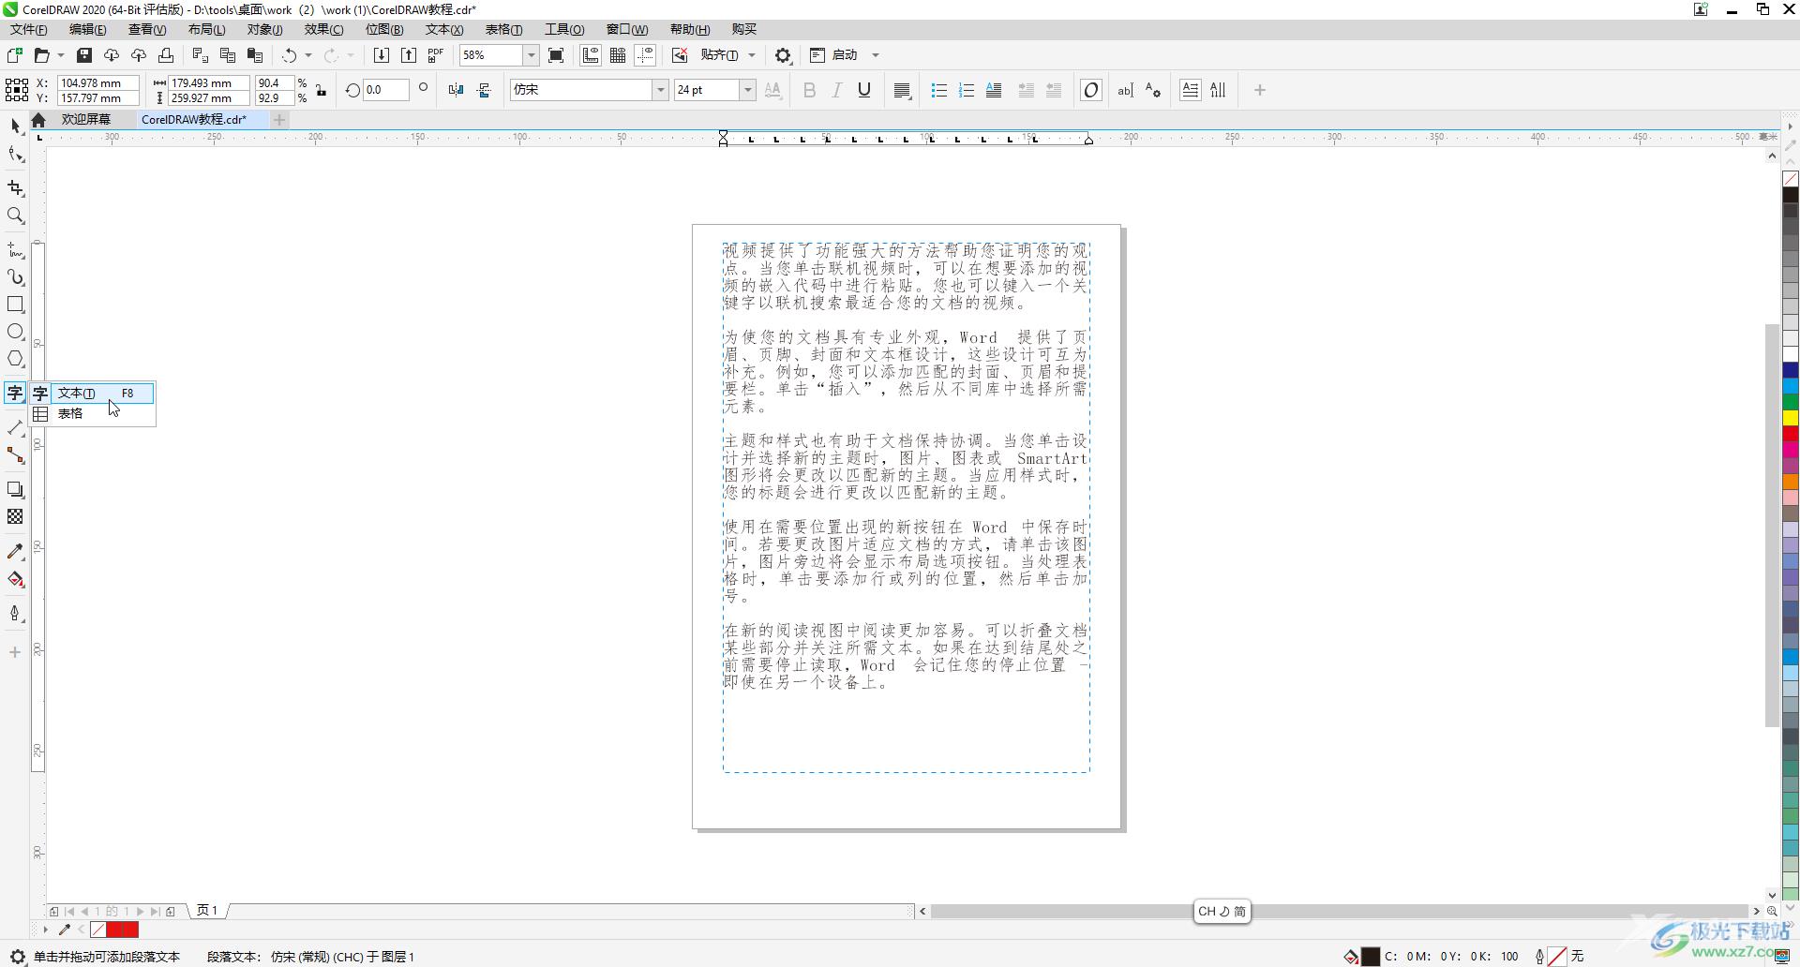Image resolution: width=1800 pixels, height=967 pixels.
Task: Toggle interactive OpenType button
Action: (1090, 90)
